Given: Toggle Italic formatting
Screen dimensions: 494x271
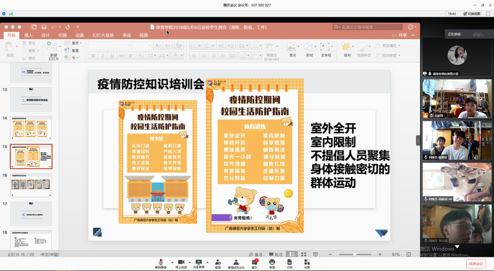Looking at the screenshot, I should coord(103,56).
